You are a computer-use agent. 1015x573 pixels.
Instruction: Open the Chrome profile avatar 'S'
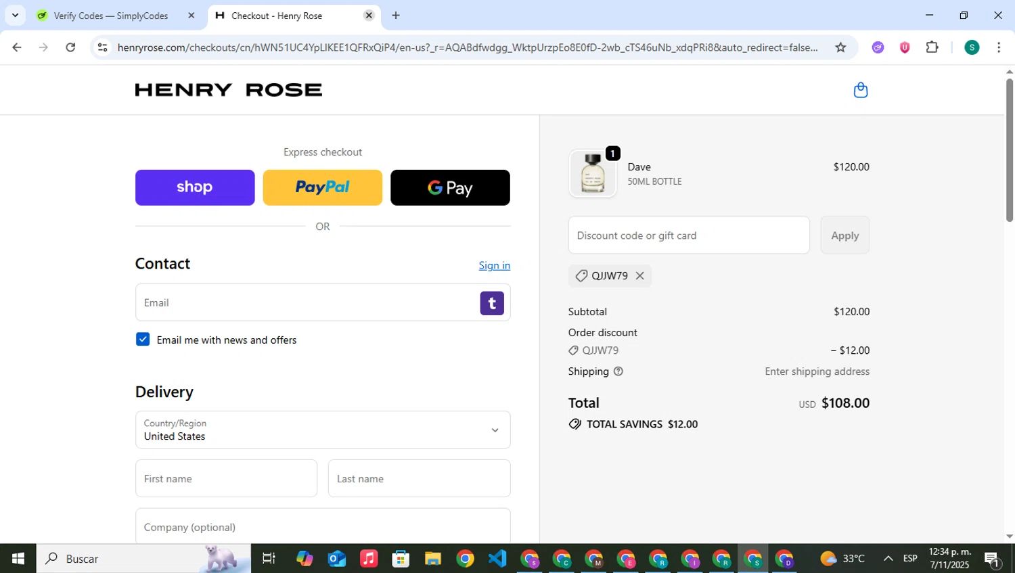click(x=972, y=47)
